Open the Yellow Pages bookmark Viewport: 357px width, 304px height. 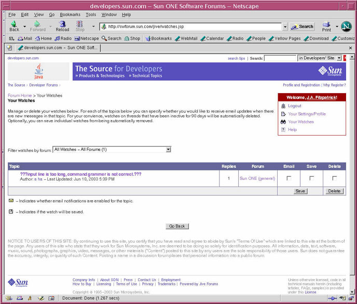coord(284,38)
